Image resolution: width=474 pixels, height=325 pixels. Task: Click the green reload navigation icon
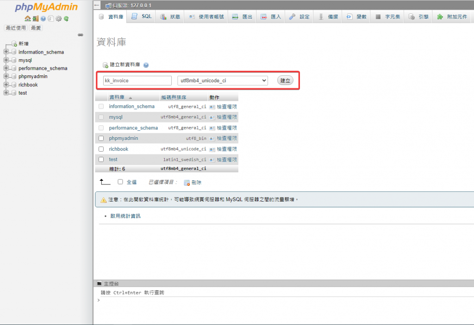coord(66,18)
